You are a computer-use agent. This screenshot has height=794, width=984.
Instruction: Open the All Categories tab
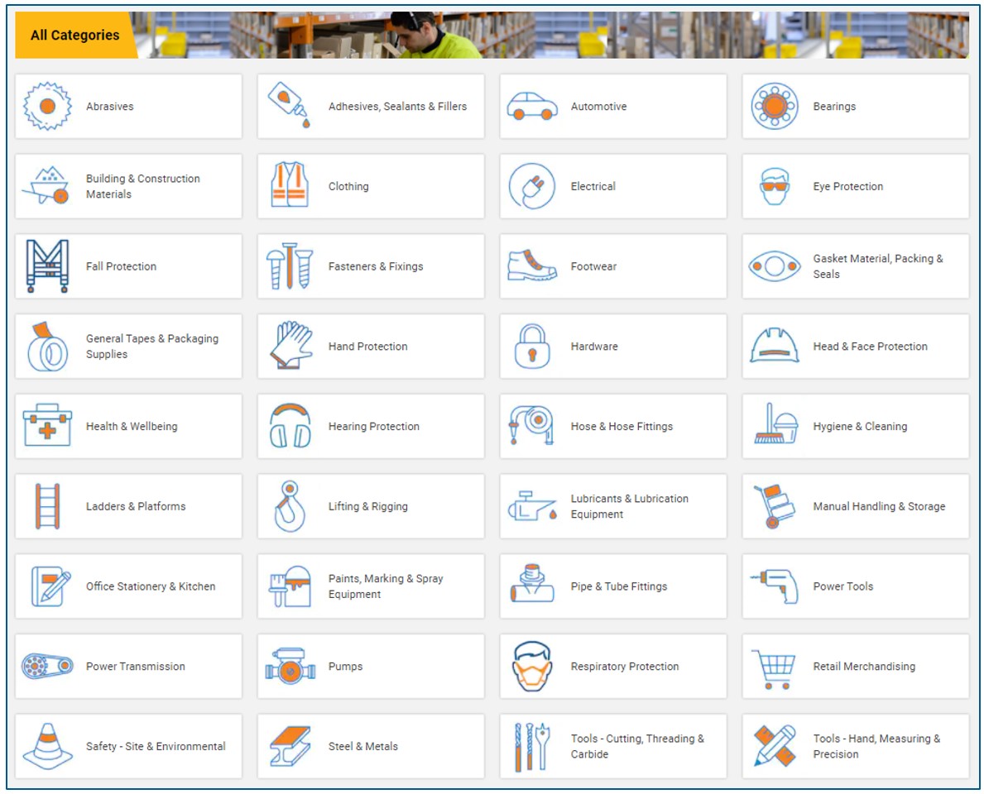pyautogui.click(x=74, y=35)
